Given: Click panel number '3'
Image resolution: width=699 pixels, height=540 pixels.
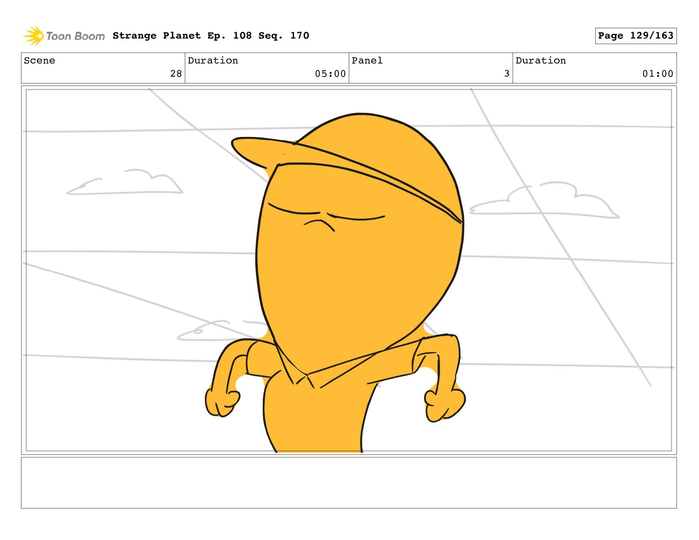Looking at the screenshot, I should 507,74.
